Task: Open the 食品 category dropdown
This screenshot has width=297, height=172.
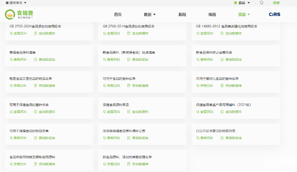Action: (x=242, y=3)
